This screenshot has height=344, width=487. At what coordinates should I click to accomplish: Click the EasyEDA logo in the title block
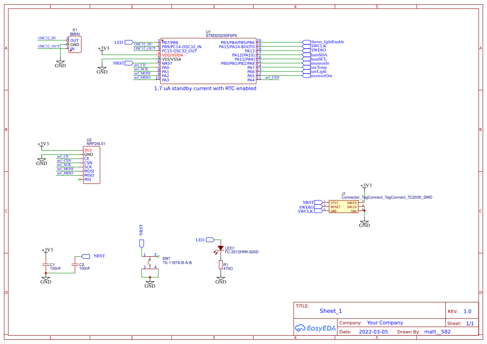(x=315, y=328)
